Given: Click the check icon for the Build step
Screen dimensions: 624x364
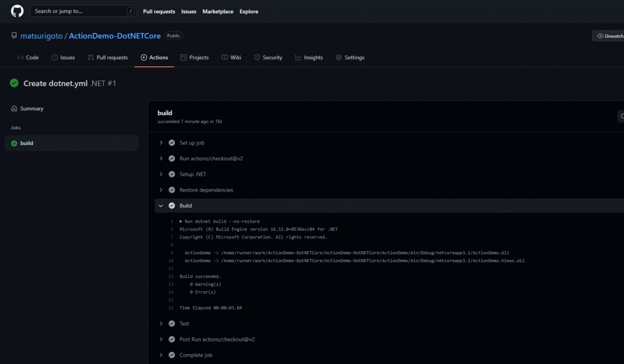Looking at the screenshot, I should click(172, 205).
